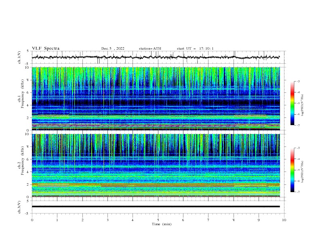Click the ch.2 frequency tick "2"
The height and width of the screenshot is (247, 320).
click(x=28, y=184)
